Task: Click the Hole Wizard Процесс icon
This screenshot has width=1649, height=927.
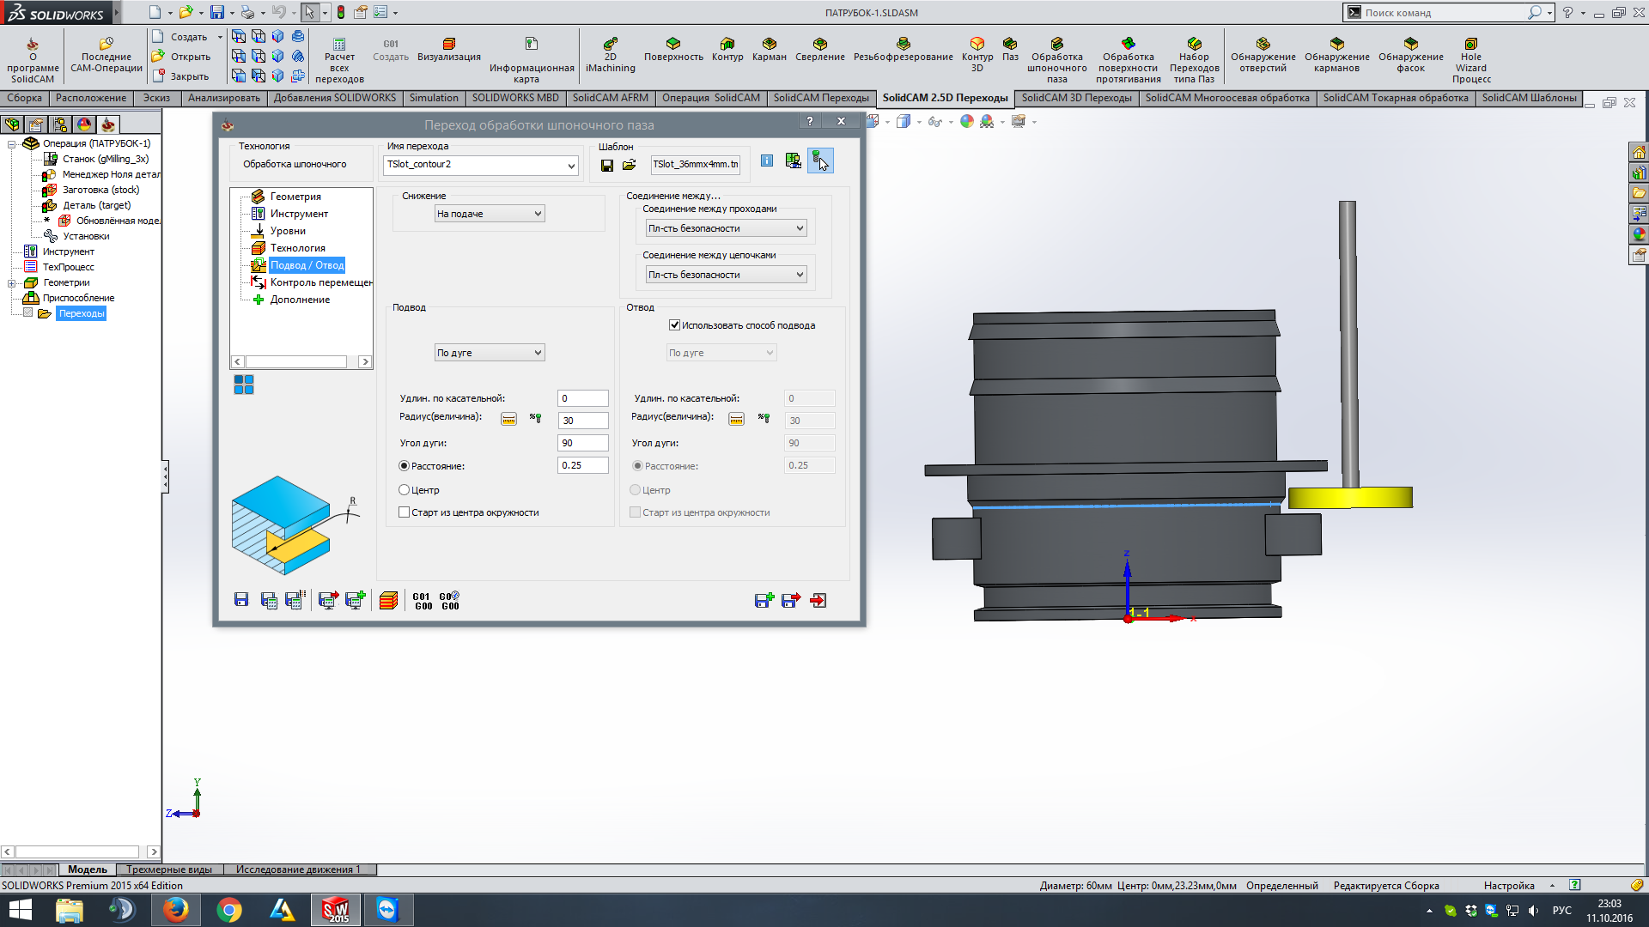Action: [1470, 45]
